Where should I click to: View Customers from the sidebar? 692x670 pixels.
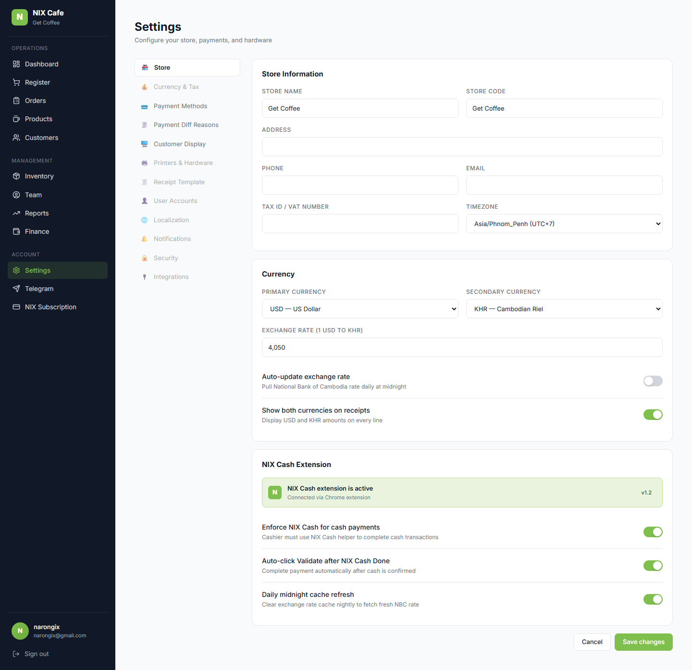pos(41,138)
